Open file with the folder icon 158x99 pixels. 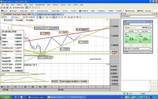point(2,8)
